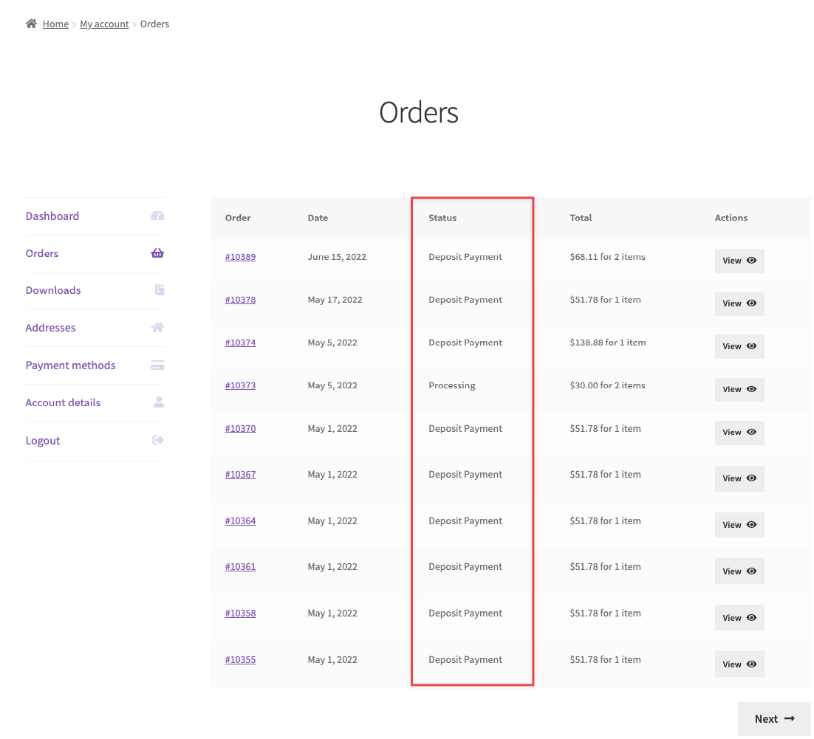Open Account details in sidebar
The image size is (814, 739).
64,402
